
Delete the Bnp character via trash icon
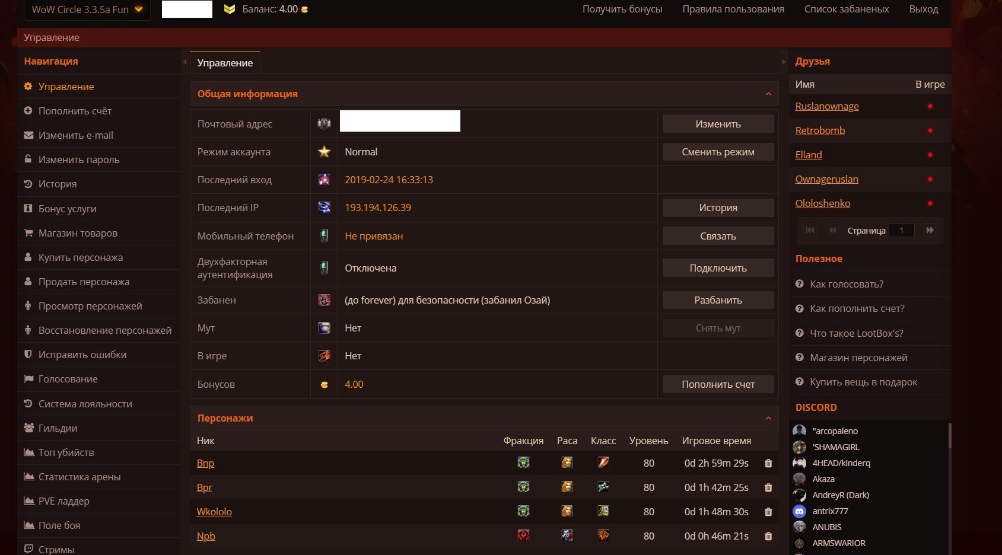(768, 463)
